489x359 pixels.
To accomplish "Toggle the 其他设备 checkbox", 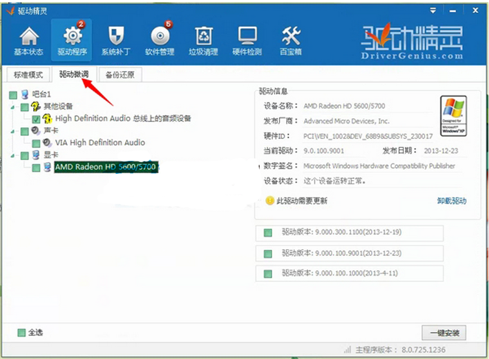I will tap(24, 107).
